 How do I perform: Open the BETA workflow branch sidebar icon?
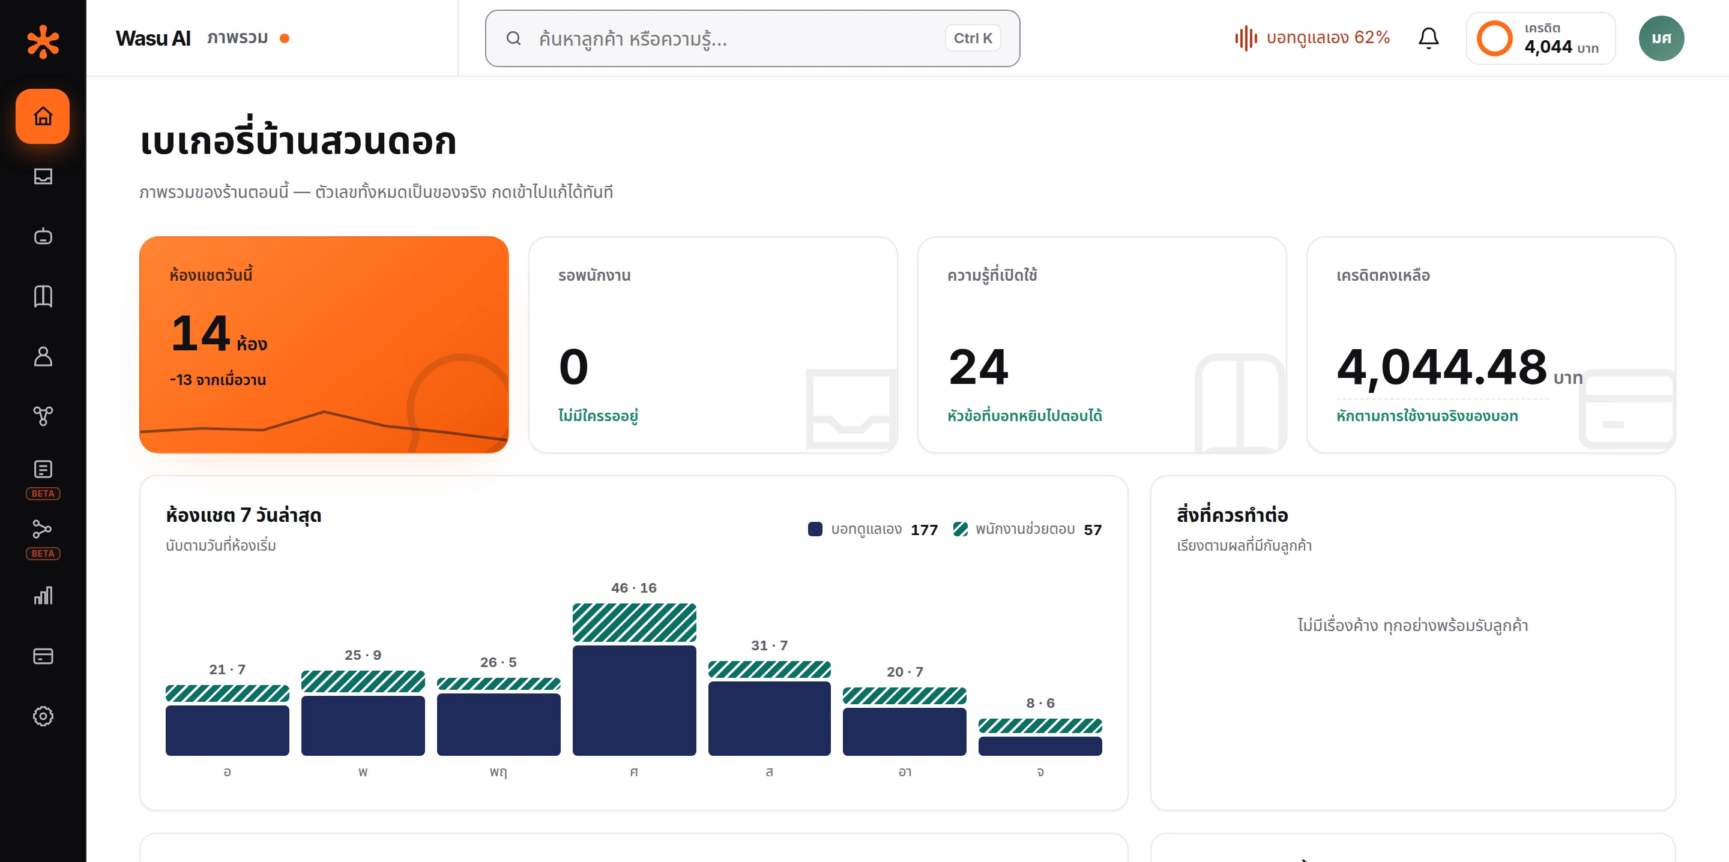[x=43, y=529]
